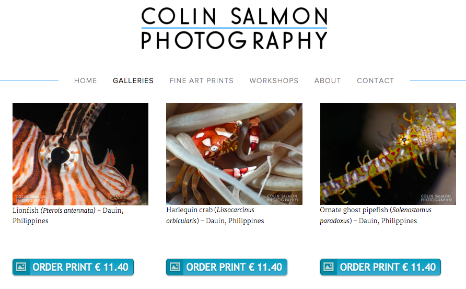The height and width of the screenshot is (289, 466).
Task: Order print of the Harlequin crab photo
Action: click(227, 267)
